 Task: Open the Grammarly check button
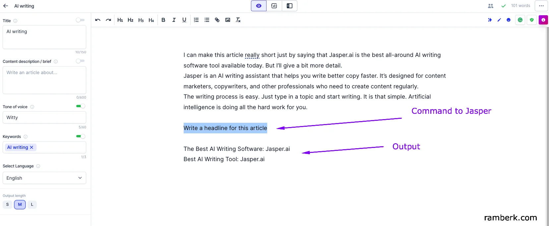[x=520, y=20]
